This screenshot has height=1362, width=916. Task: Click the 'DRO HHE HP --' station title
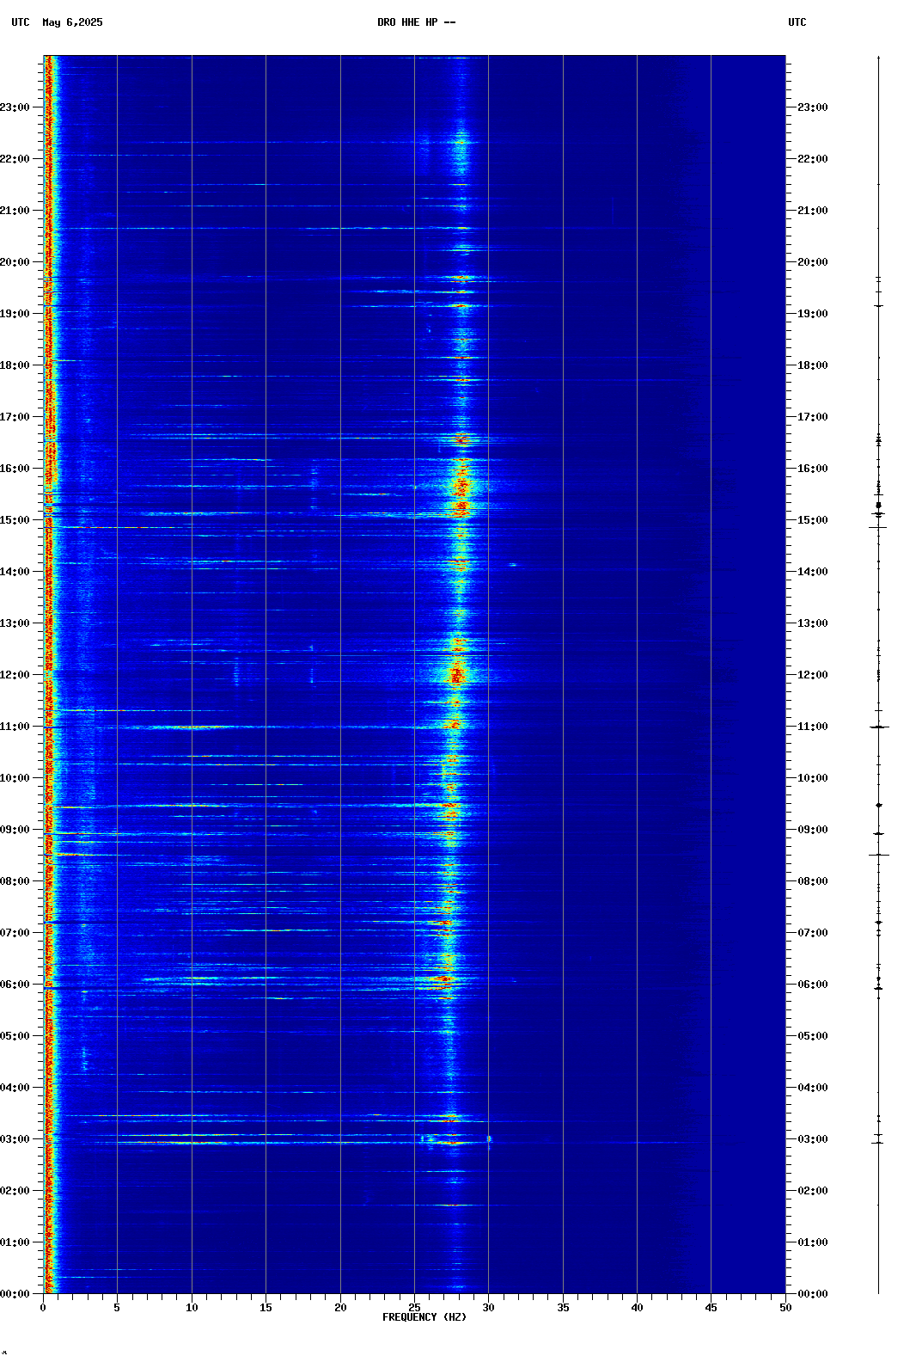pyautogui.click(x=417, y=22)
